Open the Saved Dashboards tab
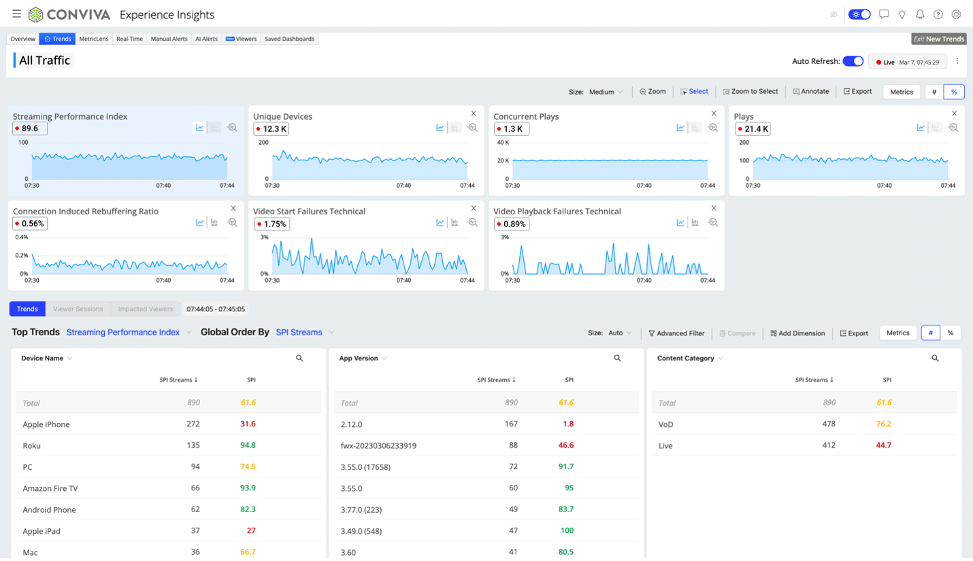 point(289,39)
